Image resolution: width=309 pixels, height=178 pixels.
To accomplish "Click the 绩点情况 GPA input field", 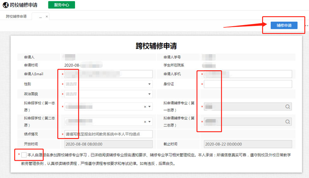I will (108, 134).
